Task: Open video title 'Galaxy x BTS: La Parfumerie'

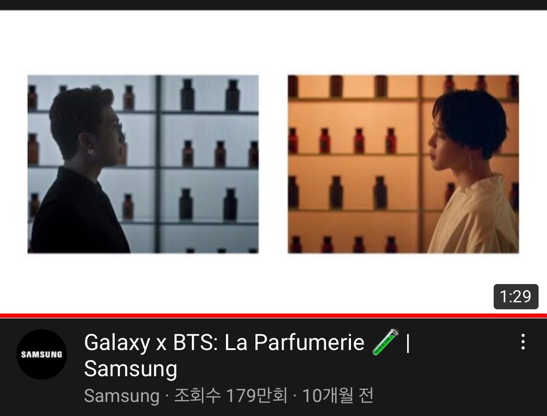Action: pyautogui.click(x=224, y=342)
